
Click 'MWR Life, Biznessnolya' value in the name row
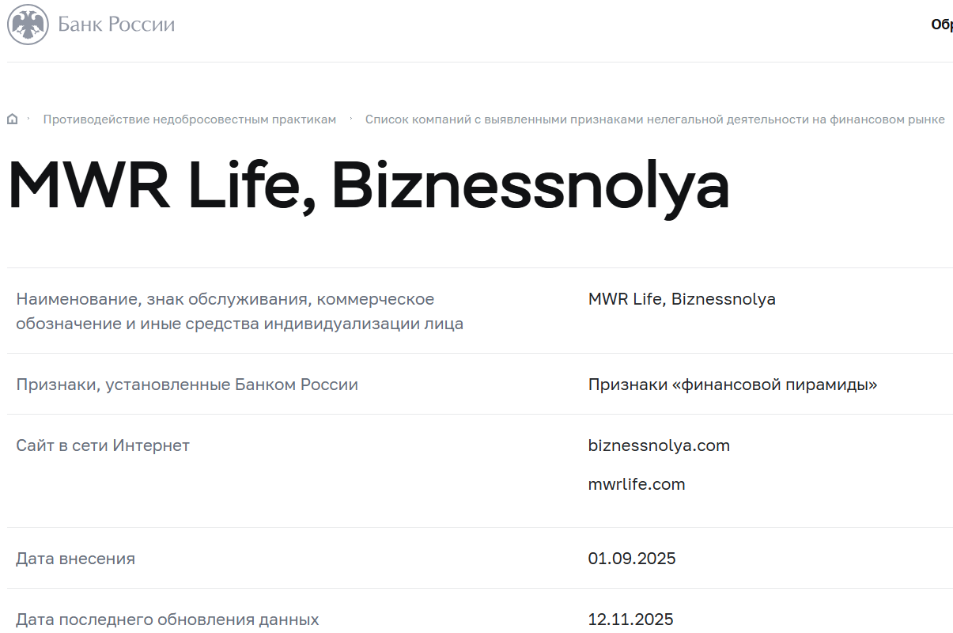pyautogui.click(x=682, y=299)
